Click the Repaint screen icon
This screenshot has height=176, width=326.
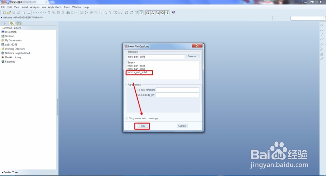tap(82, 13)
